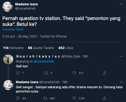Reply to the Geli sangat tweet
The height and width of the screenshot is (102, 126).
click(18, 98)
